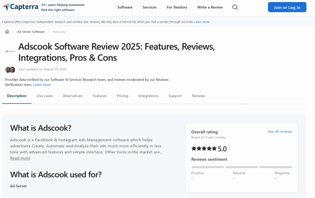
Task: Click 'Last updated on August 24, 2025' text
Action: [43, 69]
